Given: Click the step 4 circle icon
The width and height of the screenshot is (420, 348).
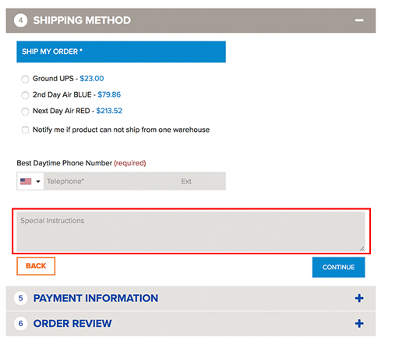Looking at the screenshot, I should tap(20, 20).
